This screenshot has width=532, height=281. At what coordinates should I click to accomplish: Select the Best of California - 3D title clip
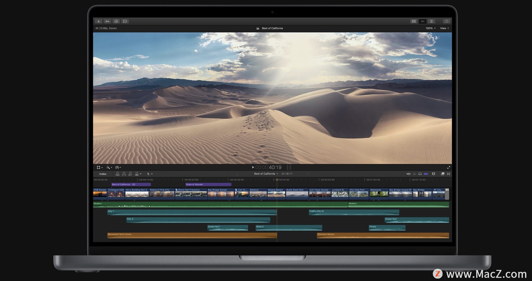(x=131, y=184)
